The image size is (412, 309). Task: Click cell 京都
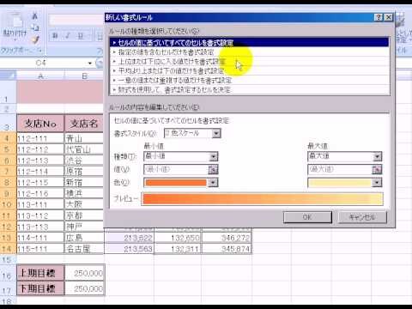pos(84,215)
